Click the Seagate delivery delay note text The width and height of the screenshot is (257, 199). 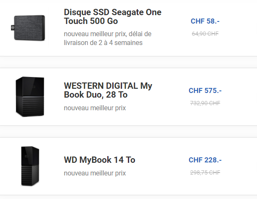107,38
